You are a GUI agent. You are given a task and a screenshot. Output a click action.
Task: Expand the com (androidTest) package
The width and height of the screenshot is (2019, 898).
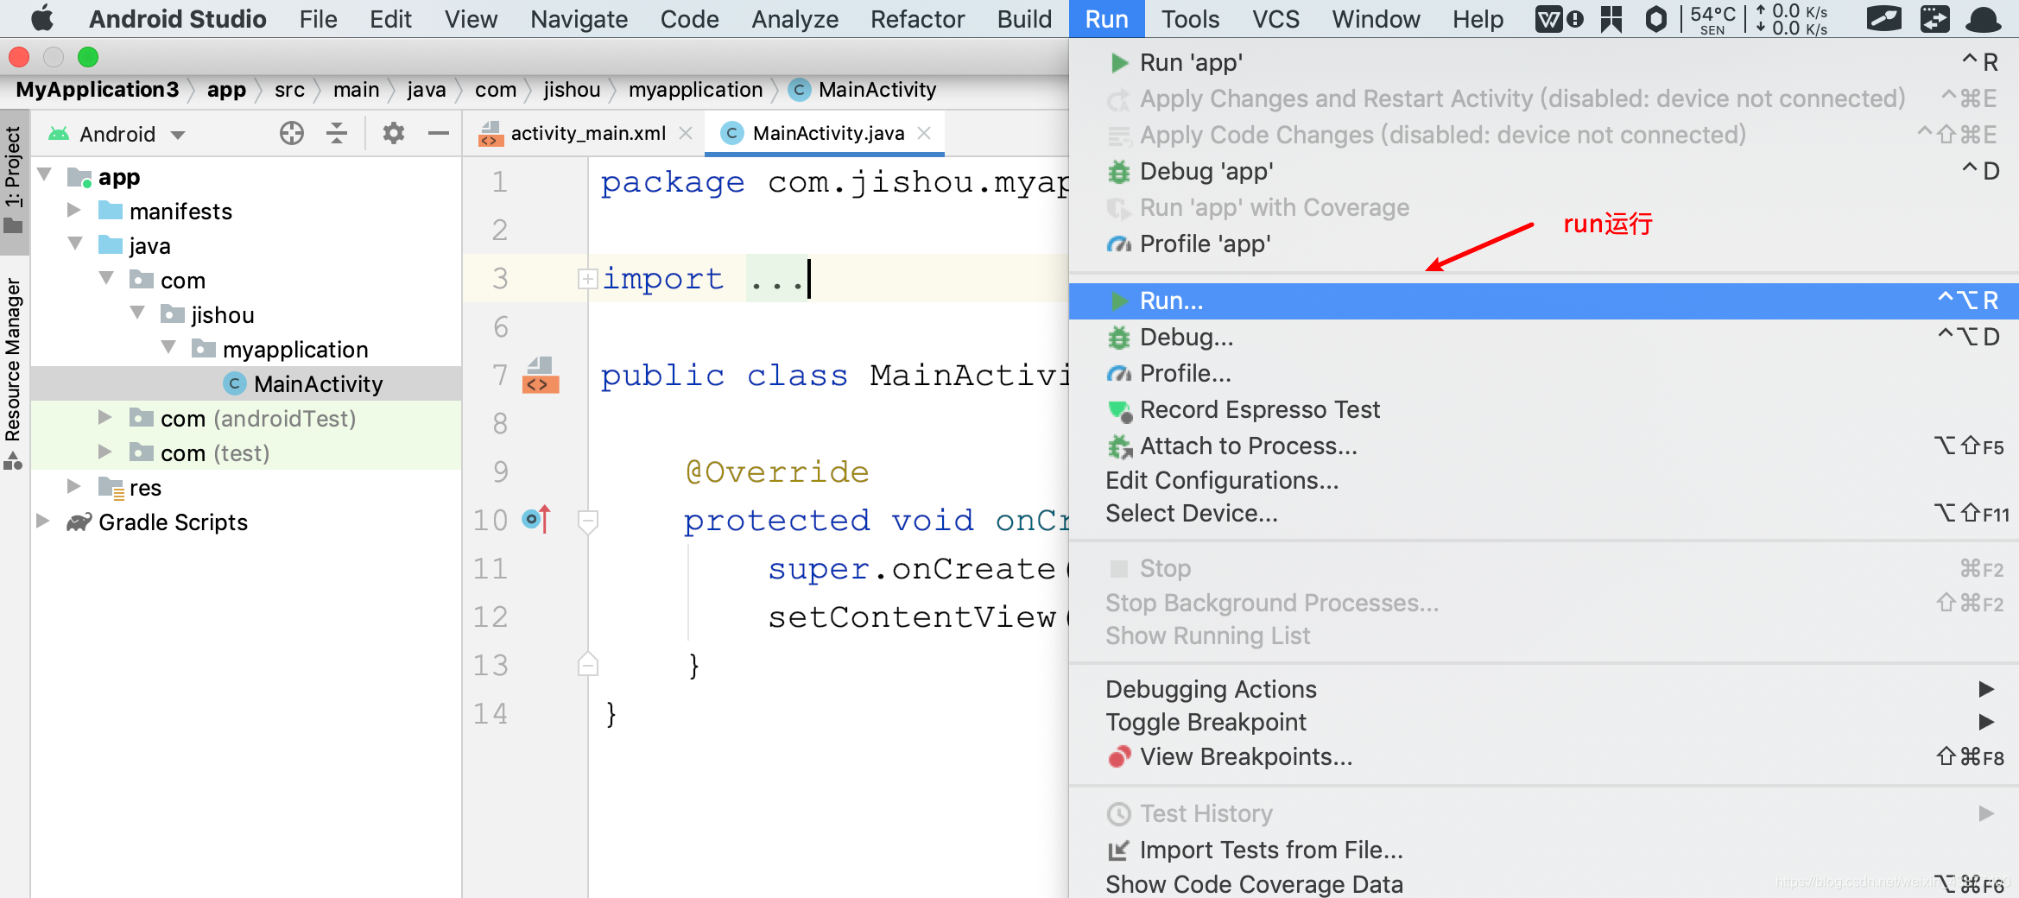tap(104, 418)
